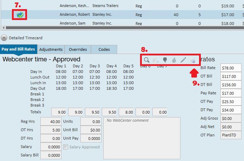
Task: Click the document icon with blue arrow badge
Action: point(193,60)
